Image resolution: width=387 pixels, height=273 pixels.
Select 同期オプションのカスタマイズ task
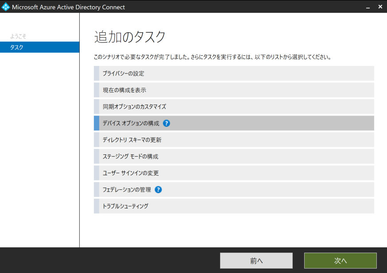click(234, 107)
